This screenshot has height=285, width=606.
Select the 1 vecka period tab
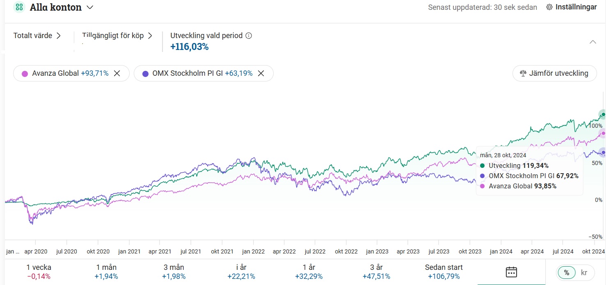coord(39,272)
